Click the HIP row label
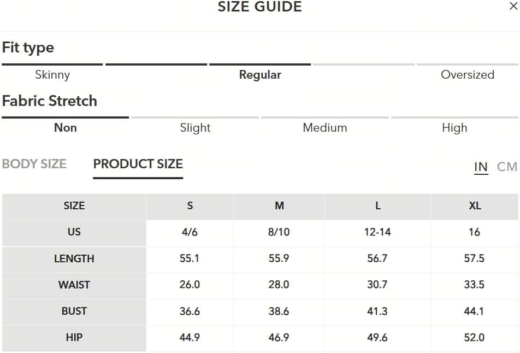Screen dimensions: 520x353 (x=74, y=337)
